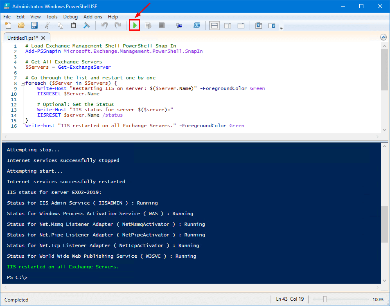Open the Edit menu
The width and height of the screenshot is (390, 306).
click(x=20, y=17)
